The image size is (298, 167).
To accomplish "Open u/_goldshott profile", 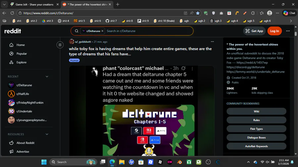I will (83, 42).
